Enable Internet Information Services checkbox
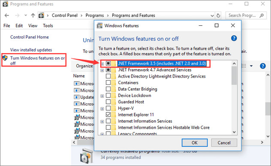 click(x=108, y=121)
